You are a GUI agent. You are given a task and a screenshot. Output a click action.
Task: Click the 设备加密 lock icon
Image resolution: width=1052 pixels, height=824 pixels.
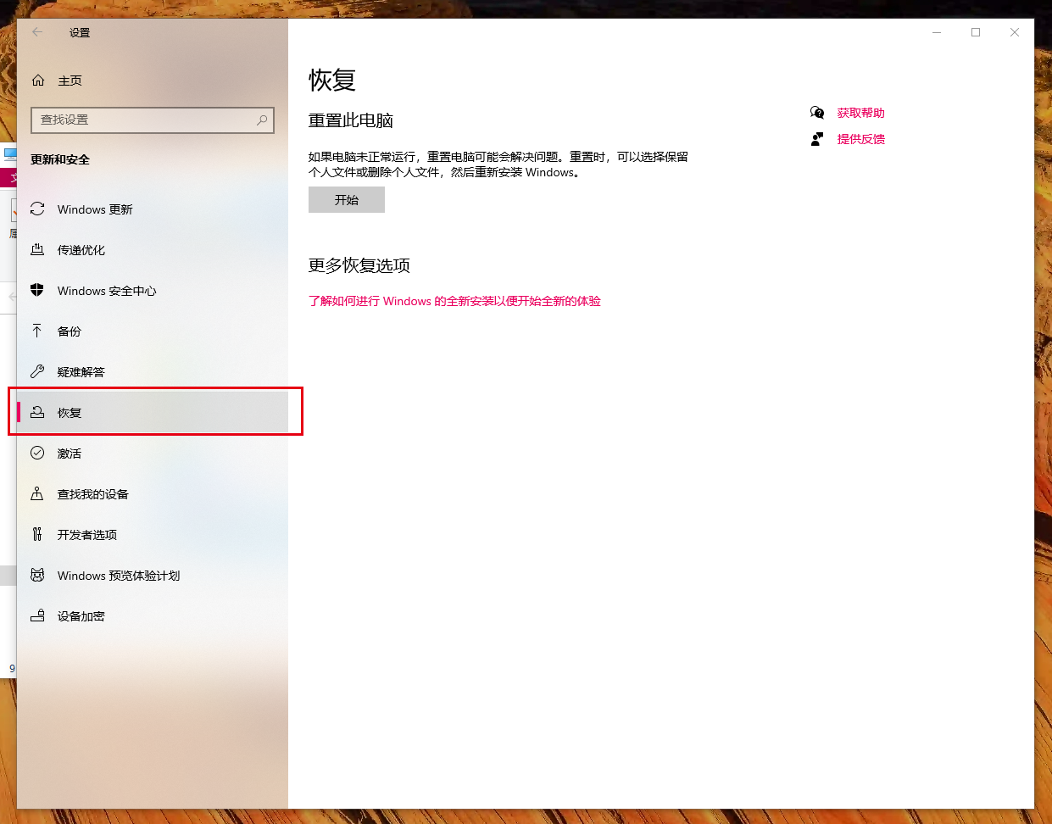coord(37,615)
